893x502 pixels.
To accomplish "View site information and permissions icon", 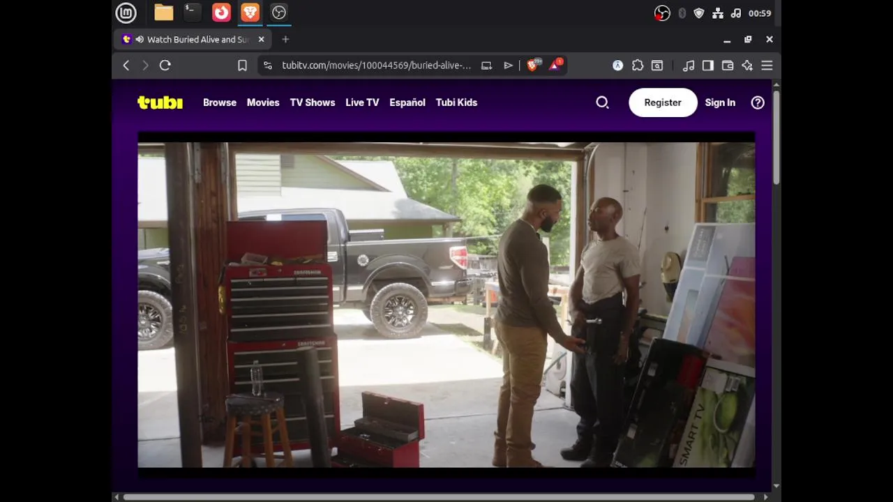I will click(x=267, y=66).
